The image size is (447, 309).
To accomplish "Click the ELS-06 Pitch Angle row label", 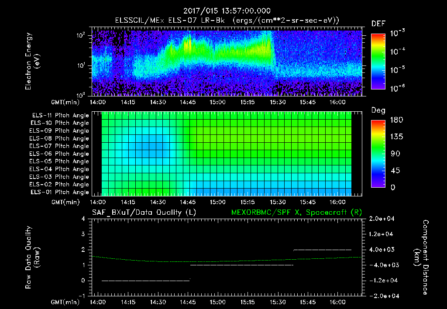I will click(x=59, y=154).
